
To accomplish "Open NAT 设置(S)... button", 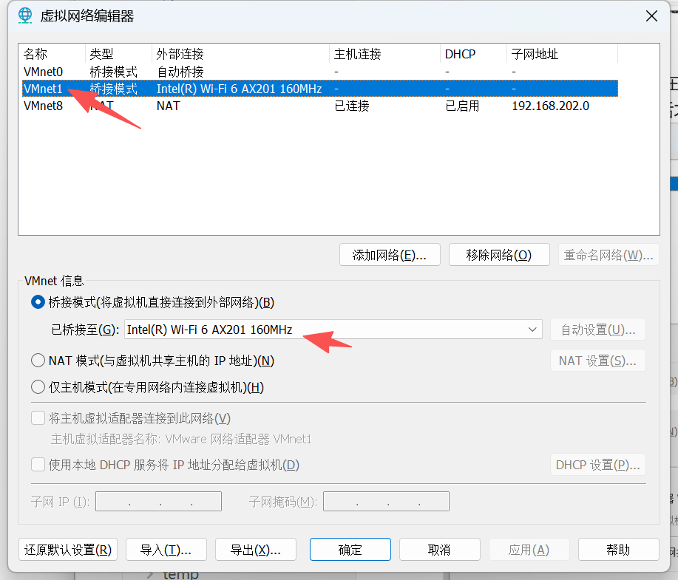I will coord(598,361).
